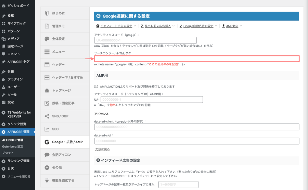The width and height of the screenshot is (308, 190).
Task: Click the SNS / OGP share icon
Action: pyautogui.click(x=47, y=116)
